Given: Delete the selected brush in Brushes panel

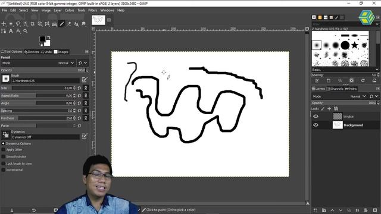Looking at the screenshot, I should tap(352, 81).
